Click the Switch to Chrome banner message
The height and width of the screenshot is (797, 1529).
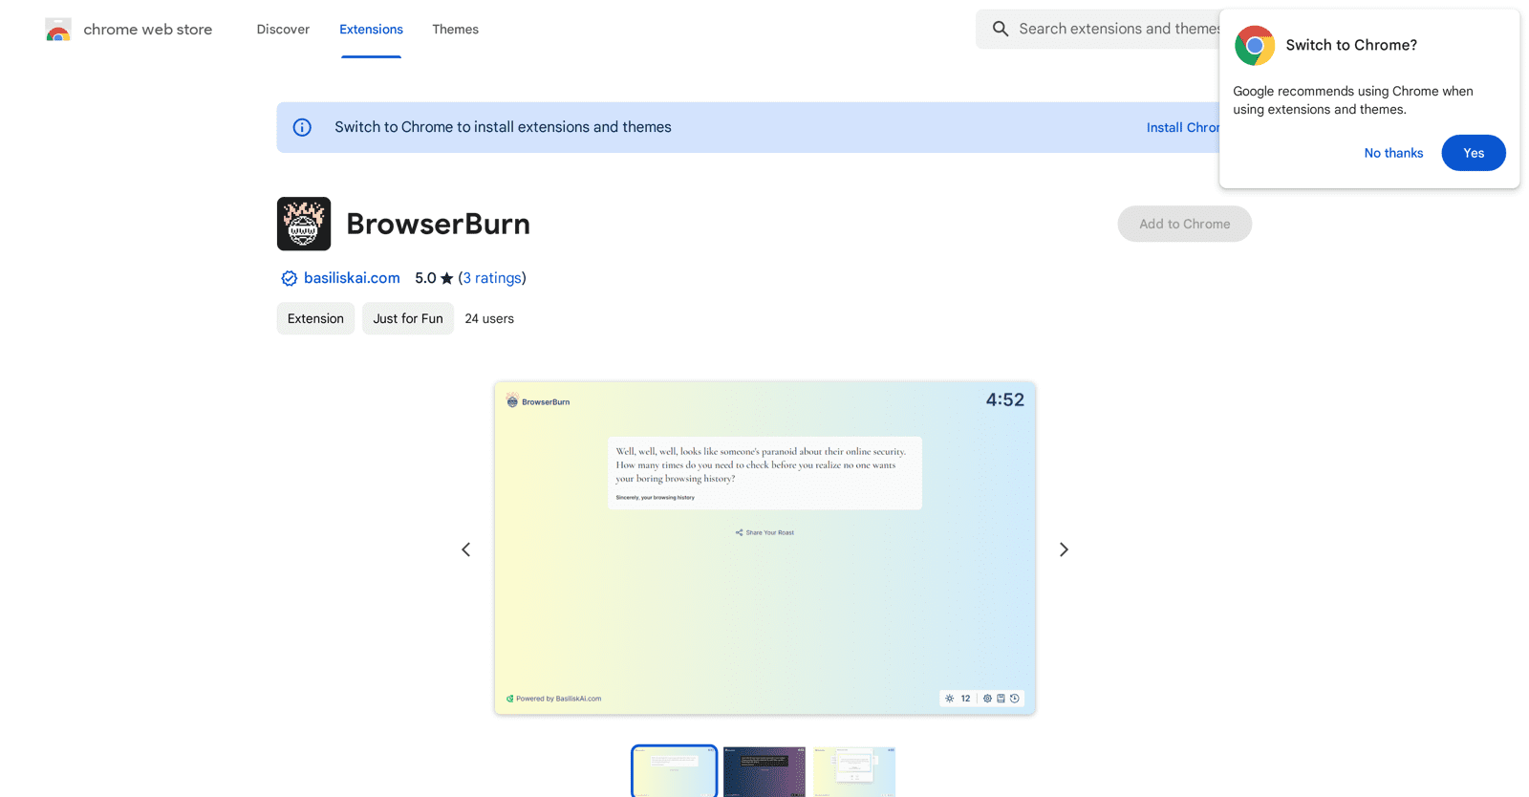coord(503,127)
